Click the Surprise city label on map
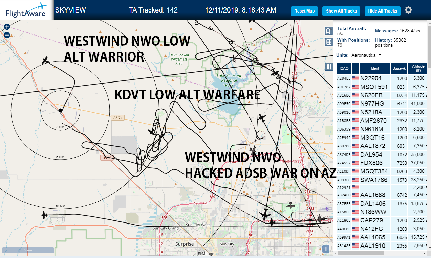This screenshot has height=258, width=431. [185, 244]
